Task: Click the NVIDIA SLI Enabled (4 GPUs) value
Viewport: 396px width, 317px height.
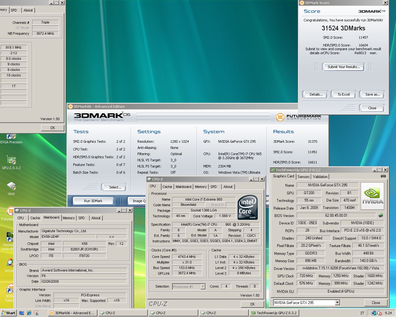Action: [x=341, y=291]
